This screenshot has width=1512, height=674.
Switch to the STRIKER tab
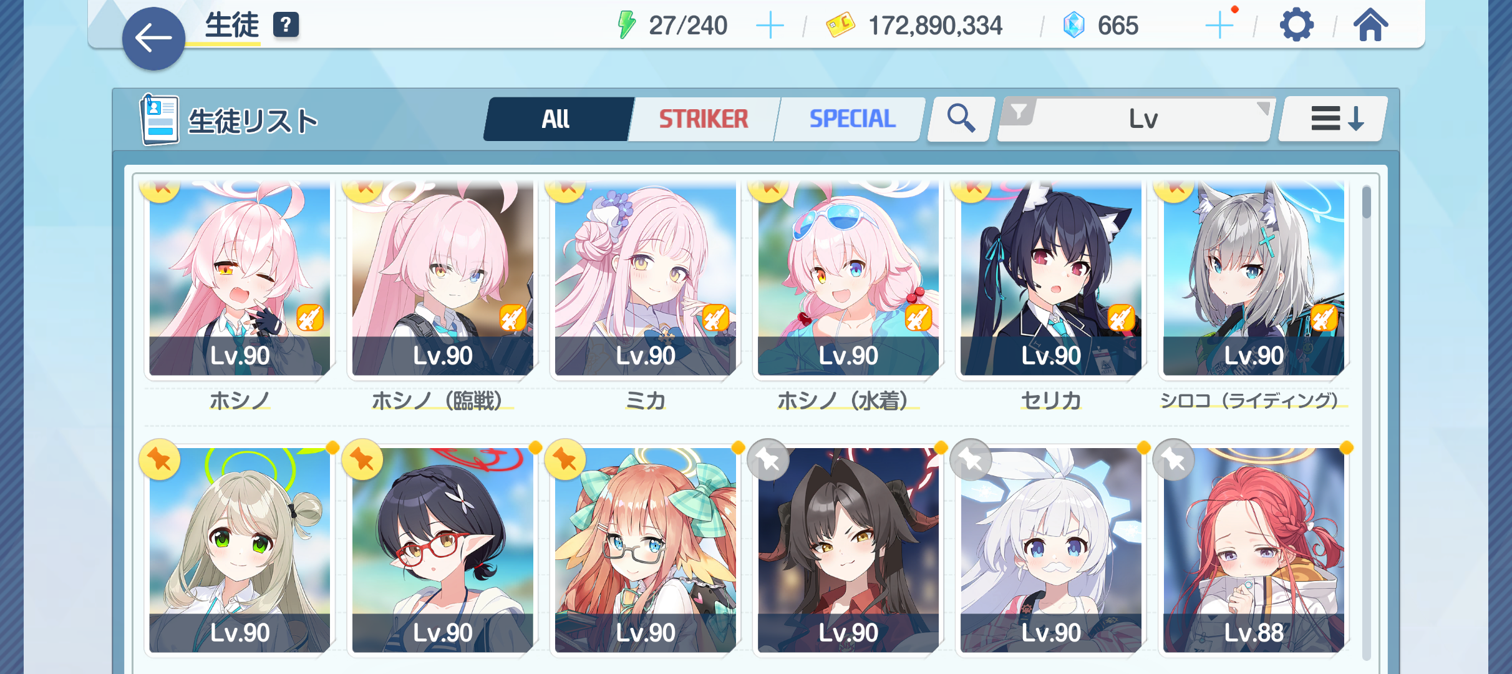(704, 119)
